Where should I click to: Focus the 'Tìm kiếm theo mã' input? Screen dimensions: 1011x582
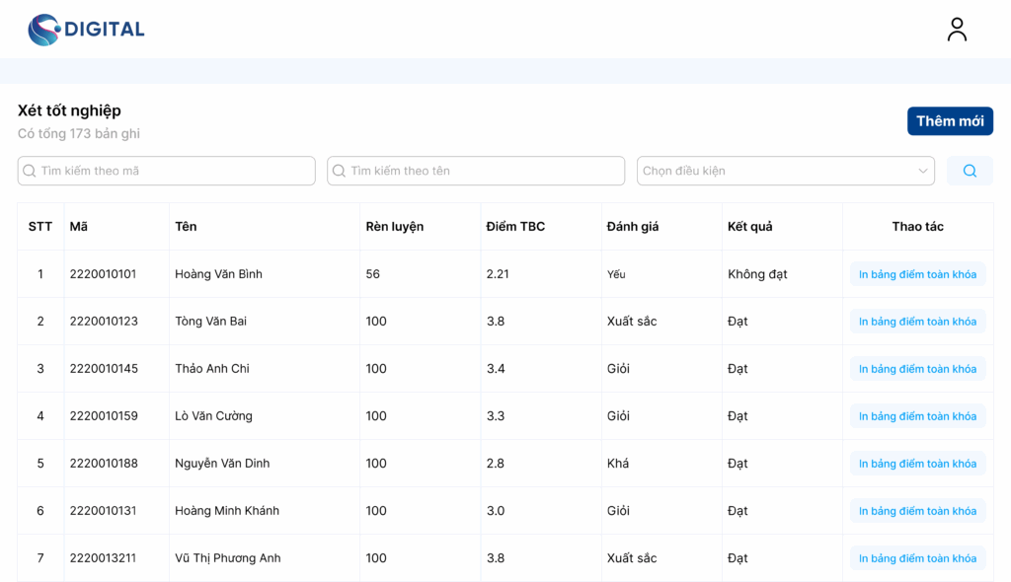173,171
